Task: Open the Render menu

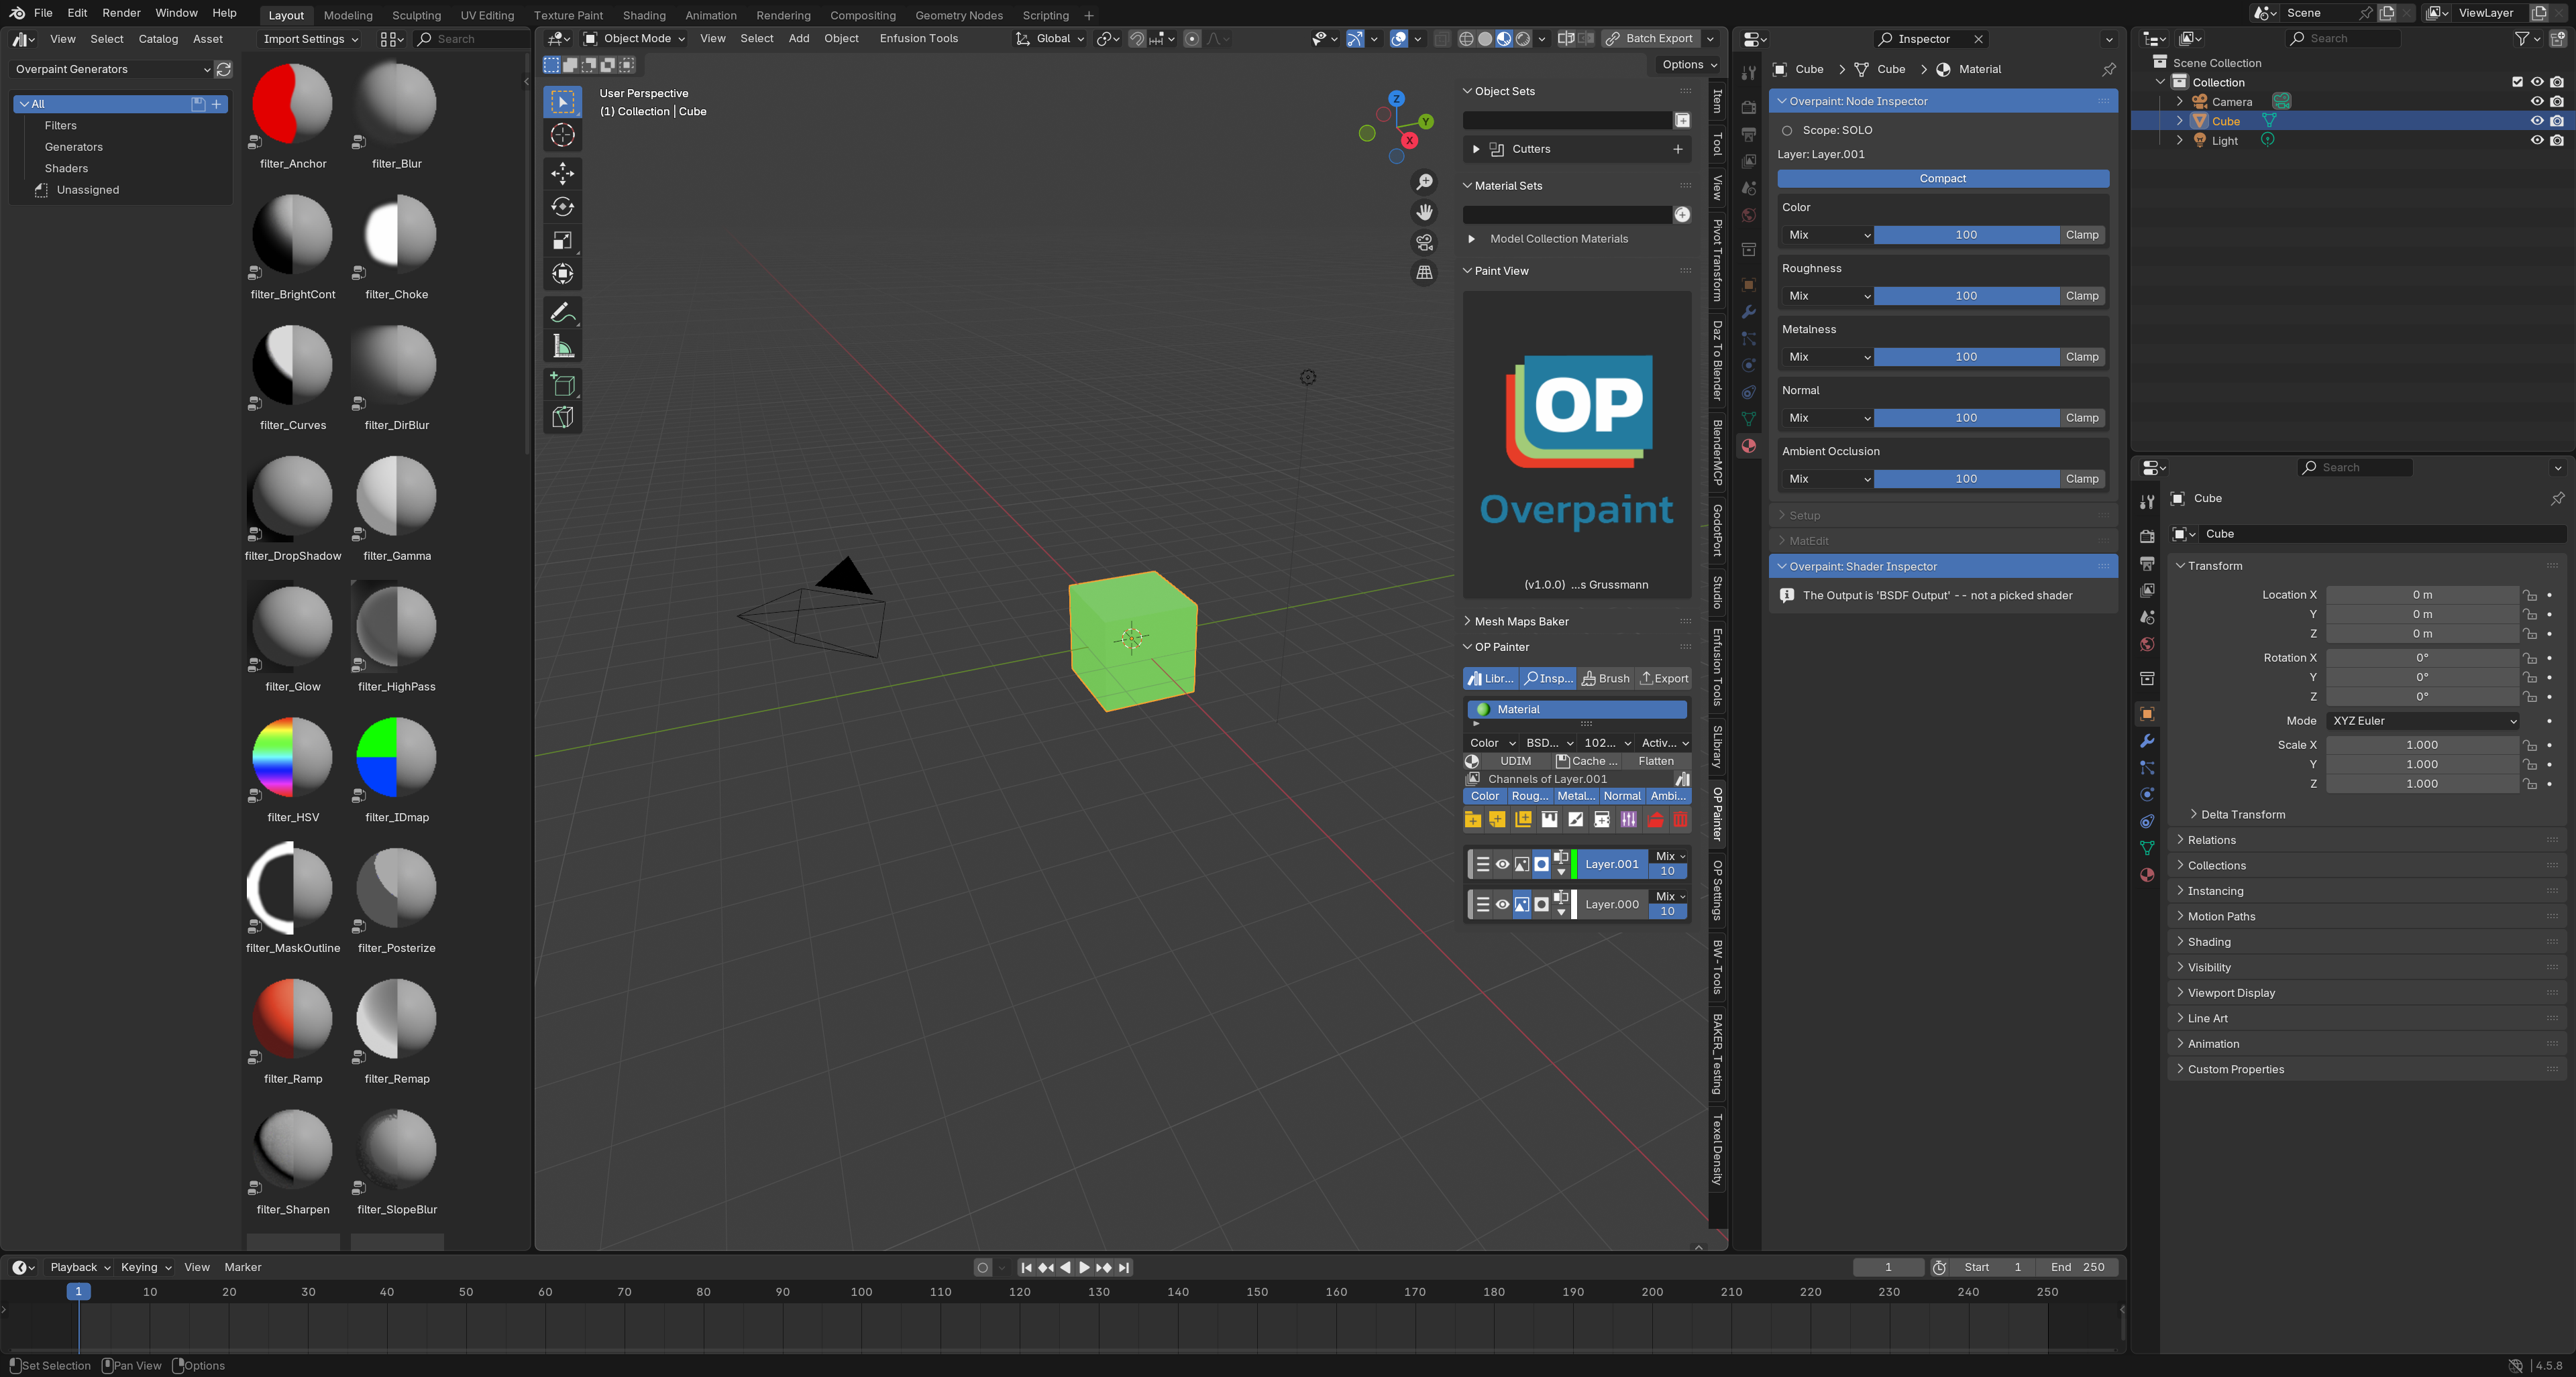Action: tap(121, 13)
